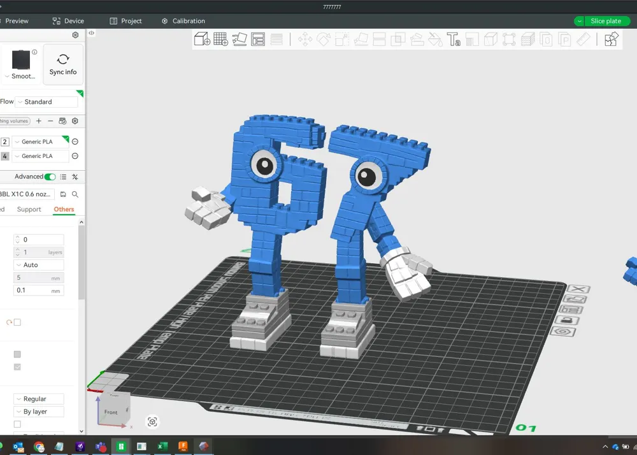The height and width of the screenshot is (455, 637).
Task: Open the Calibration menu
Action: 183,20
